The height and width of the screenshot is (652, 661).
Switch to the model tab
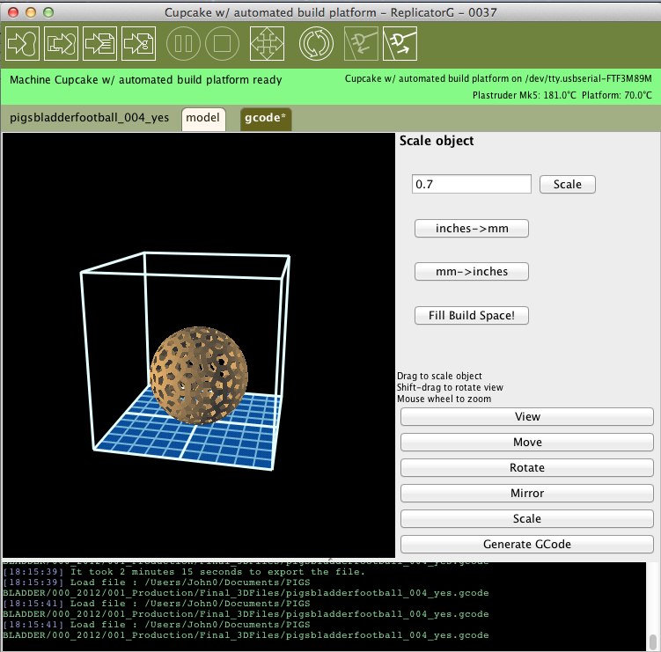[203, 119]
